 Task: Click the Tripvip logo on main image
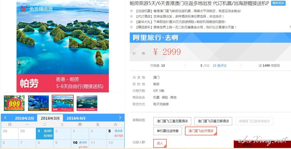pyautogui.click(x=23, y=9)
